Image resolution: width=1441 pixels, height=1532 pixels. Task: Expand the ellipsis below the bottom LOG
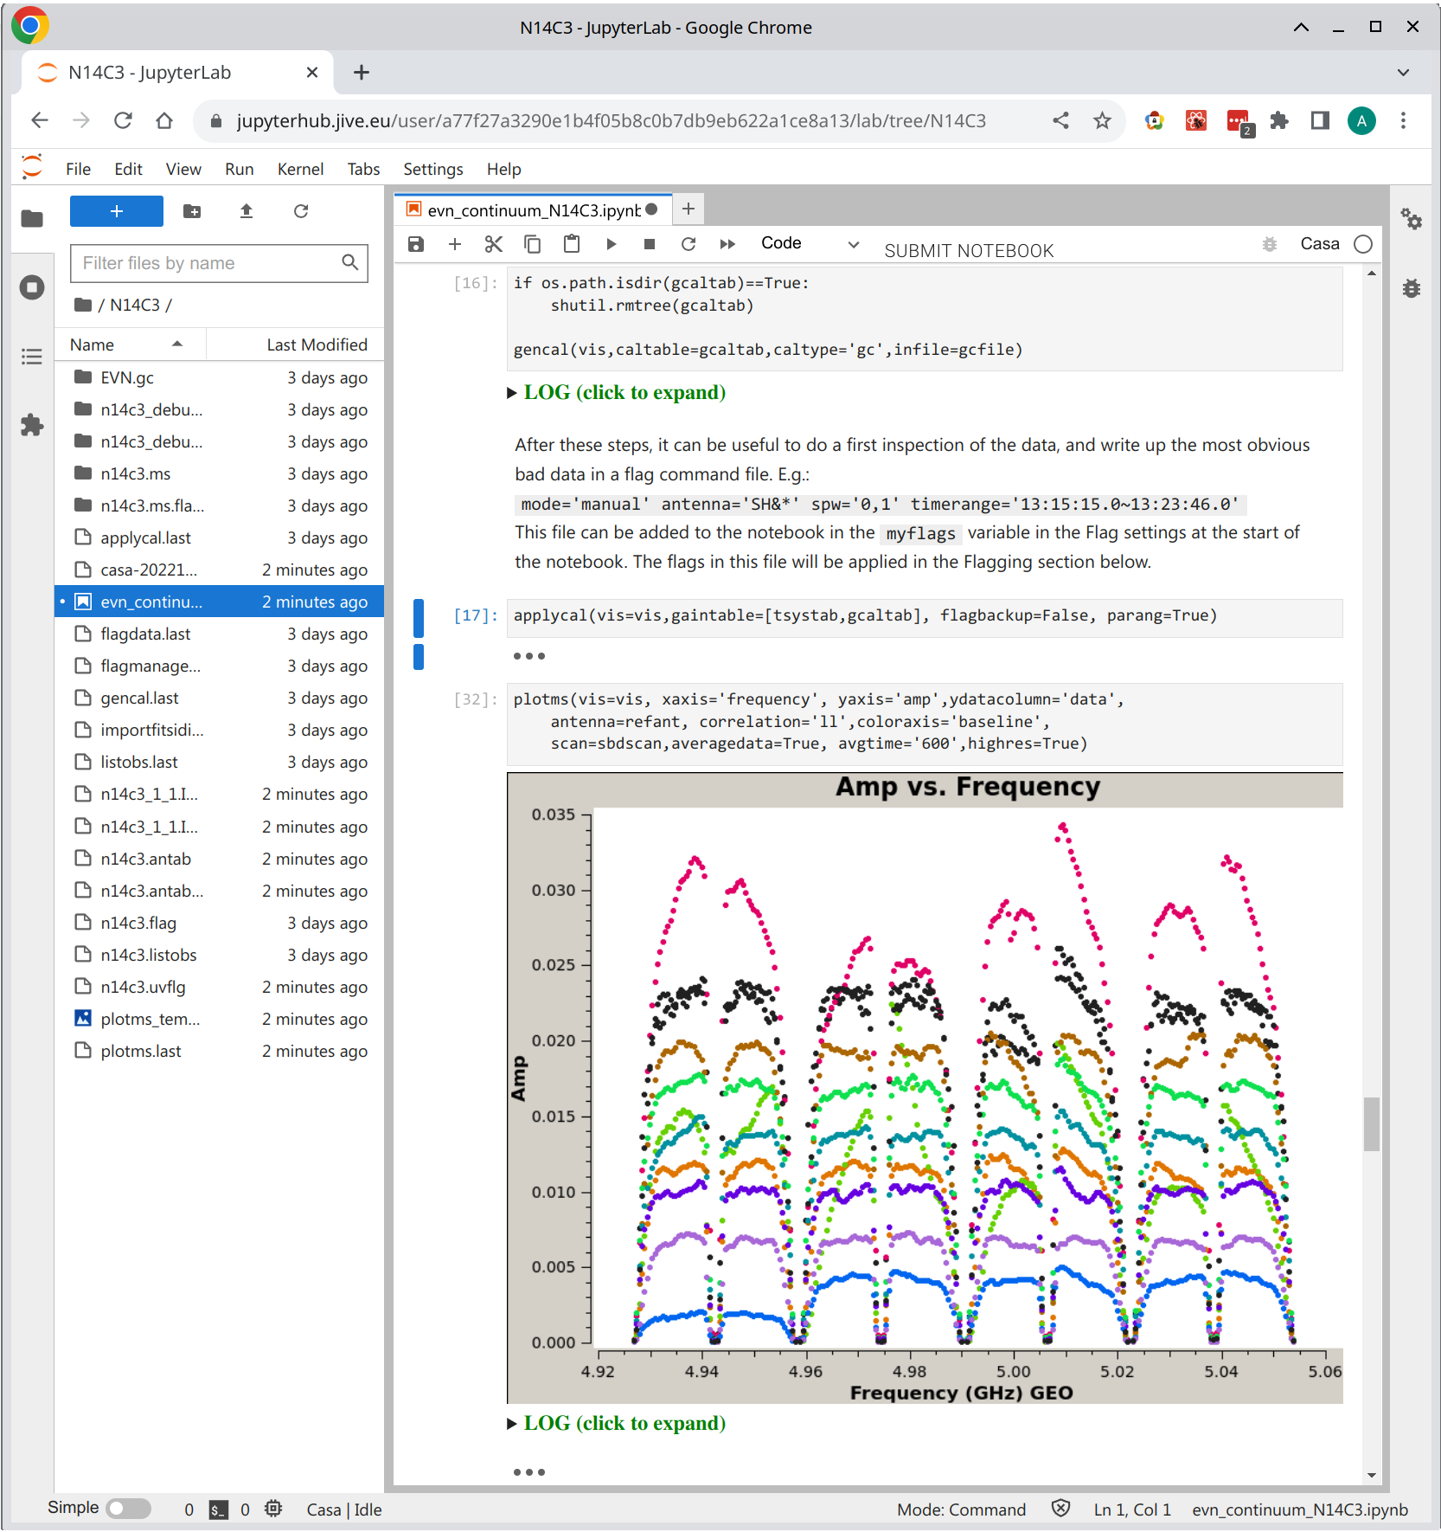tap(529, 1472)
